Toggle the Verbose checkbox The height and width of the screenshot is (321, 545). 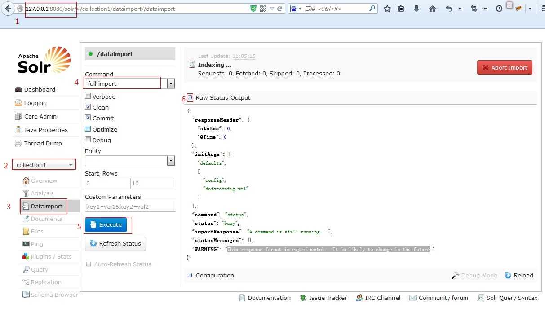point(88,96)
